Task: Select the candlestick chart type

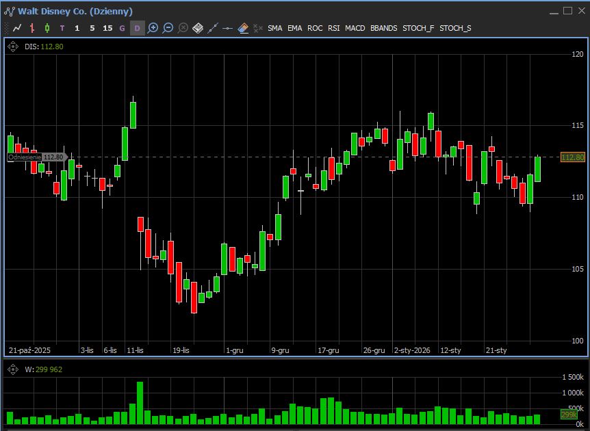Action: coord(47,28)
